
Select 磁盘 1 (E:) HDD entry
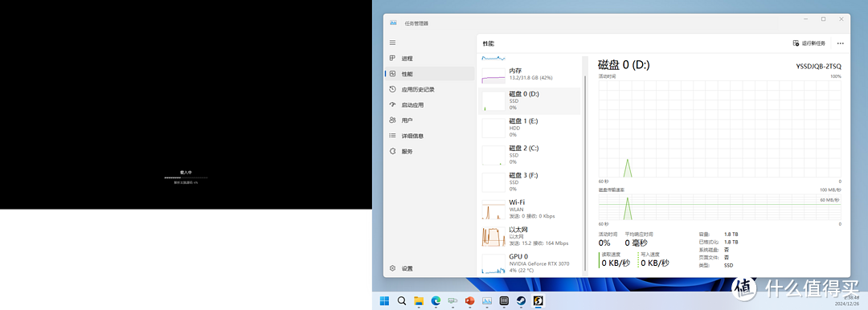tap(529, 128)
